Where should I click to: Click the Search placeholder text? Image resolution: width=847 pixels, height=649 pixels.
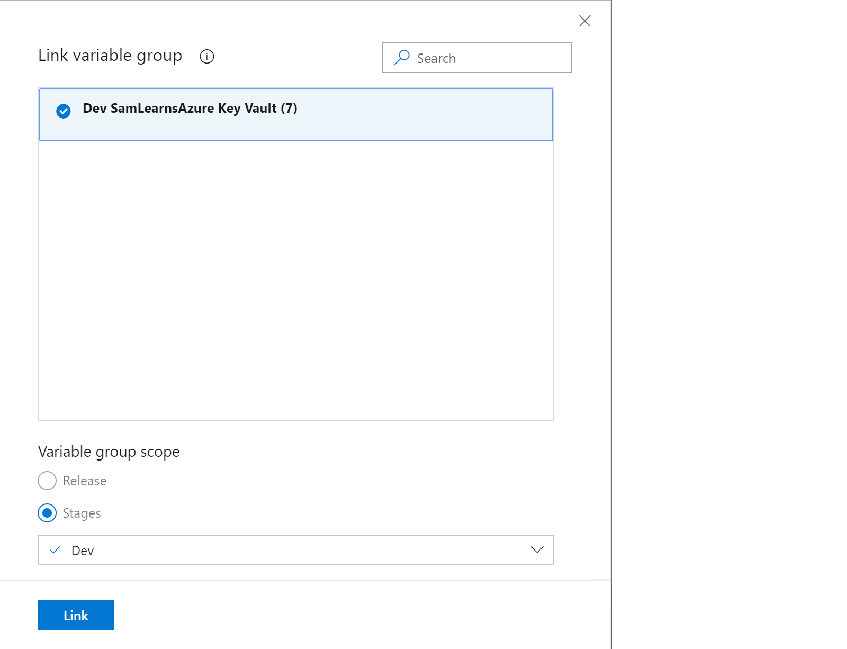[x=436, y=58]
